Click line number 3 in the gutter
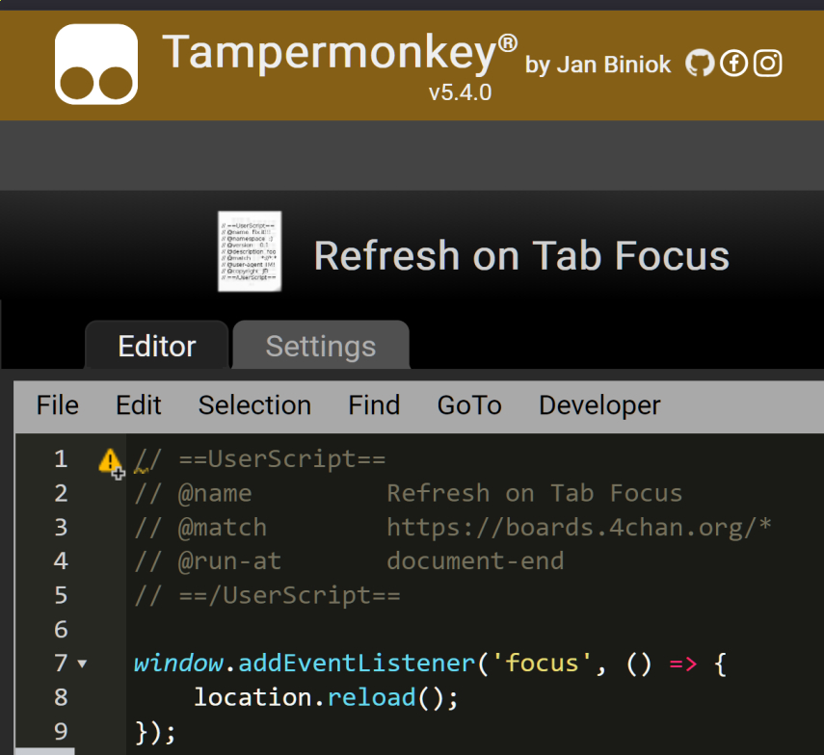This screenshot has height=755, width=824. tap(61, 527)
